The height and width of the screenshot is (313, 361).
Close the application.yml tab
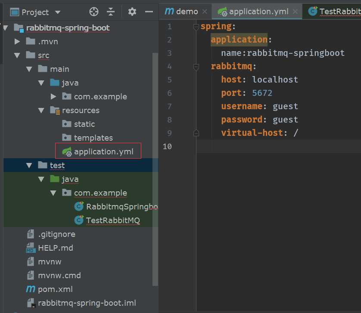coord(295,12)
